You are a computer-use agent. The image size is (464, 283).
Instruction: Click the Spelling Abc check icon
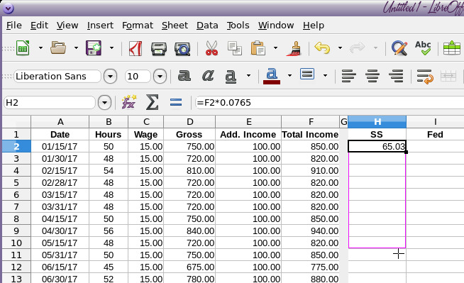click(x=423, y=48)
